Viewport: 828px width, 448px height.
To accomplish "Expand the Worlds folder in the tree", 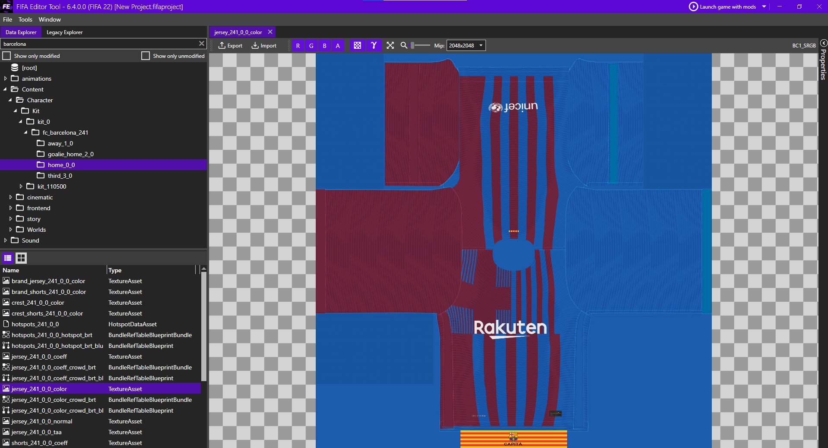I will click(x=10, y=230).
